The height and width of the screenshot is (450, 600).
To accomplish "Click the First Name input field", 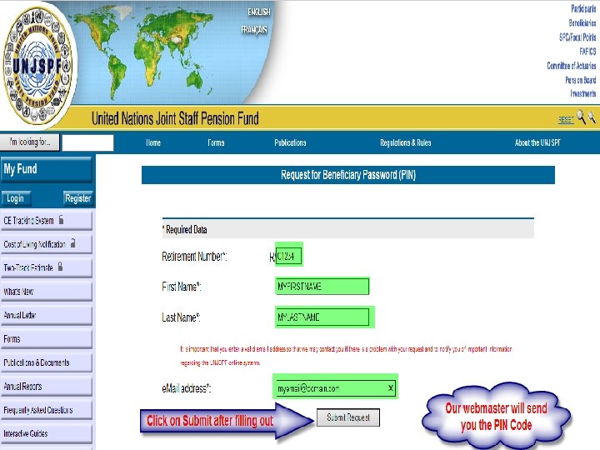I will (x=322, y=286).
